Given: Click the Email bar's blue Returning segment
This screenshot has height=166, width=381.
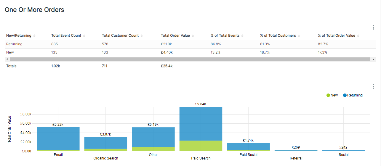Looking at the screenshot, I should tap(58, 138).
